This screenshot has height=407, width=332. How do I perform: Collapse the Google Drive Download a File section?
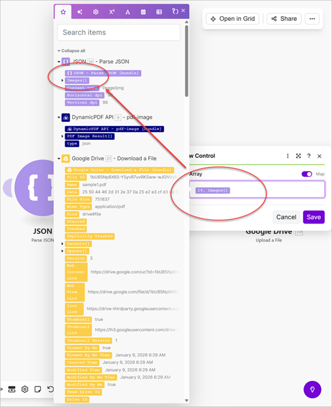[59, 158]
